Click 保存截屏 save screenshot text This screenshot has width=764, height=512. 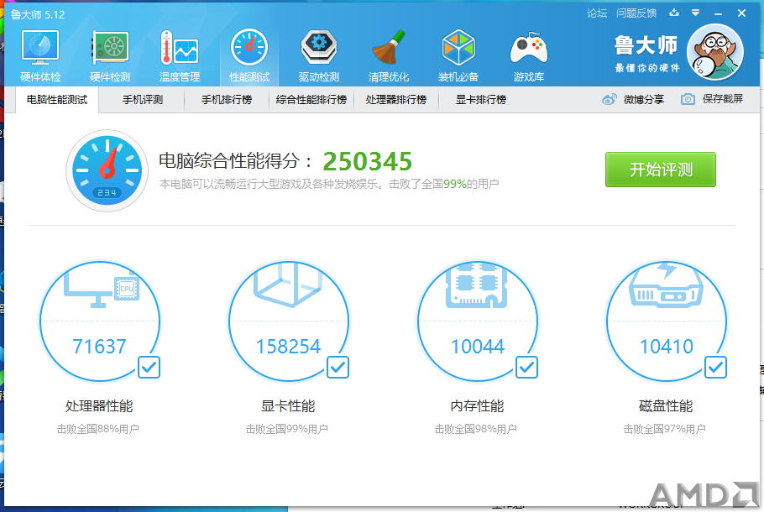tap(723, 99)
